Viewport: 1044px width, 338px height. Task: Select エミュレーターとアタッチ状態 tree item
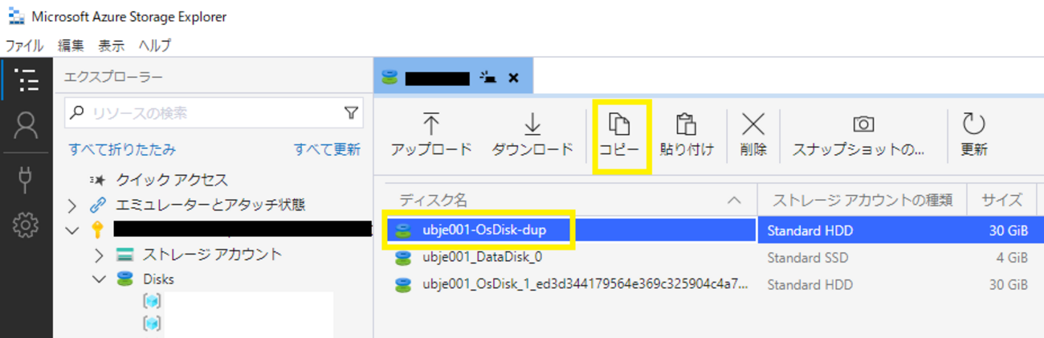click(x=210, y=205)
